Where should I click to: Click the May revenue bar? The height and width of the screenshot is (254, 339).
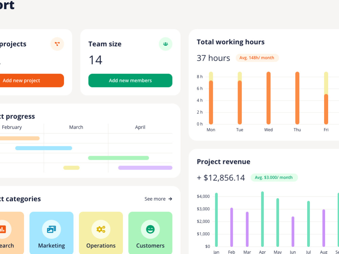(278, 223)
